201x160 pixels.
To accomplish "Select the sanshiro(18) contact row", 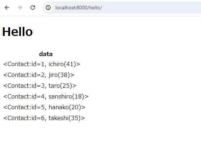I will (46, 96).
